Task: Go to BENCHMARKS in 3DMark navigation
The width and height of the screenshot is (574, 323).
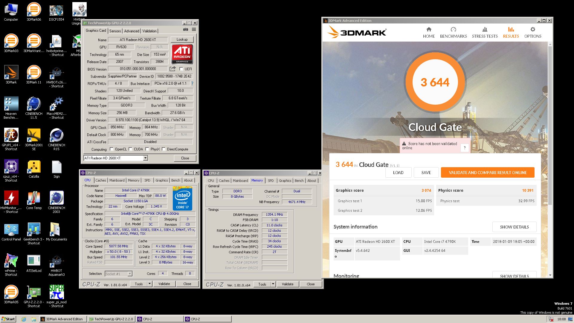Action: tap(453, 33)
